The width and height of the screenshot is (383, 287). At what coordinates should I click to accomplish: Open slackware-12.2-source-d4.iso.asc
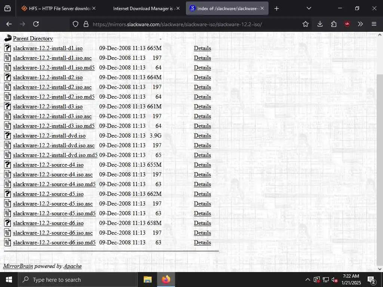(x=53, y=175)
